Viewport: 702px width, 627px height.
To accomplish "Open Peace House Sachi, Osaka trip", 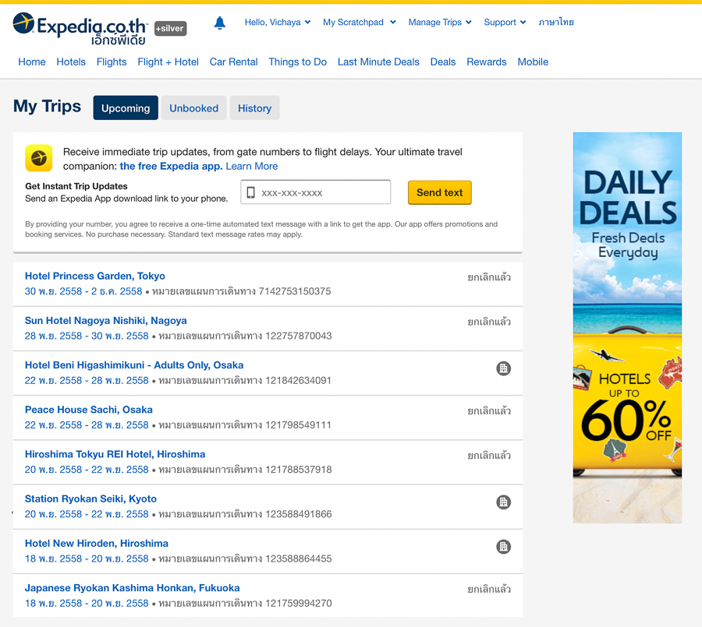I will point(89,410).
